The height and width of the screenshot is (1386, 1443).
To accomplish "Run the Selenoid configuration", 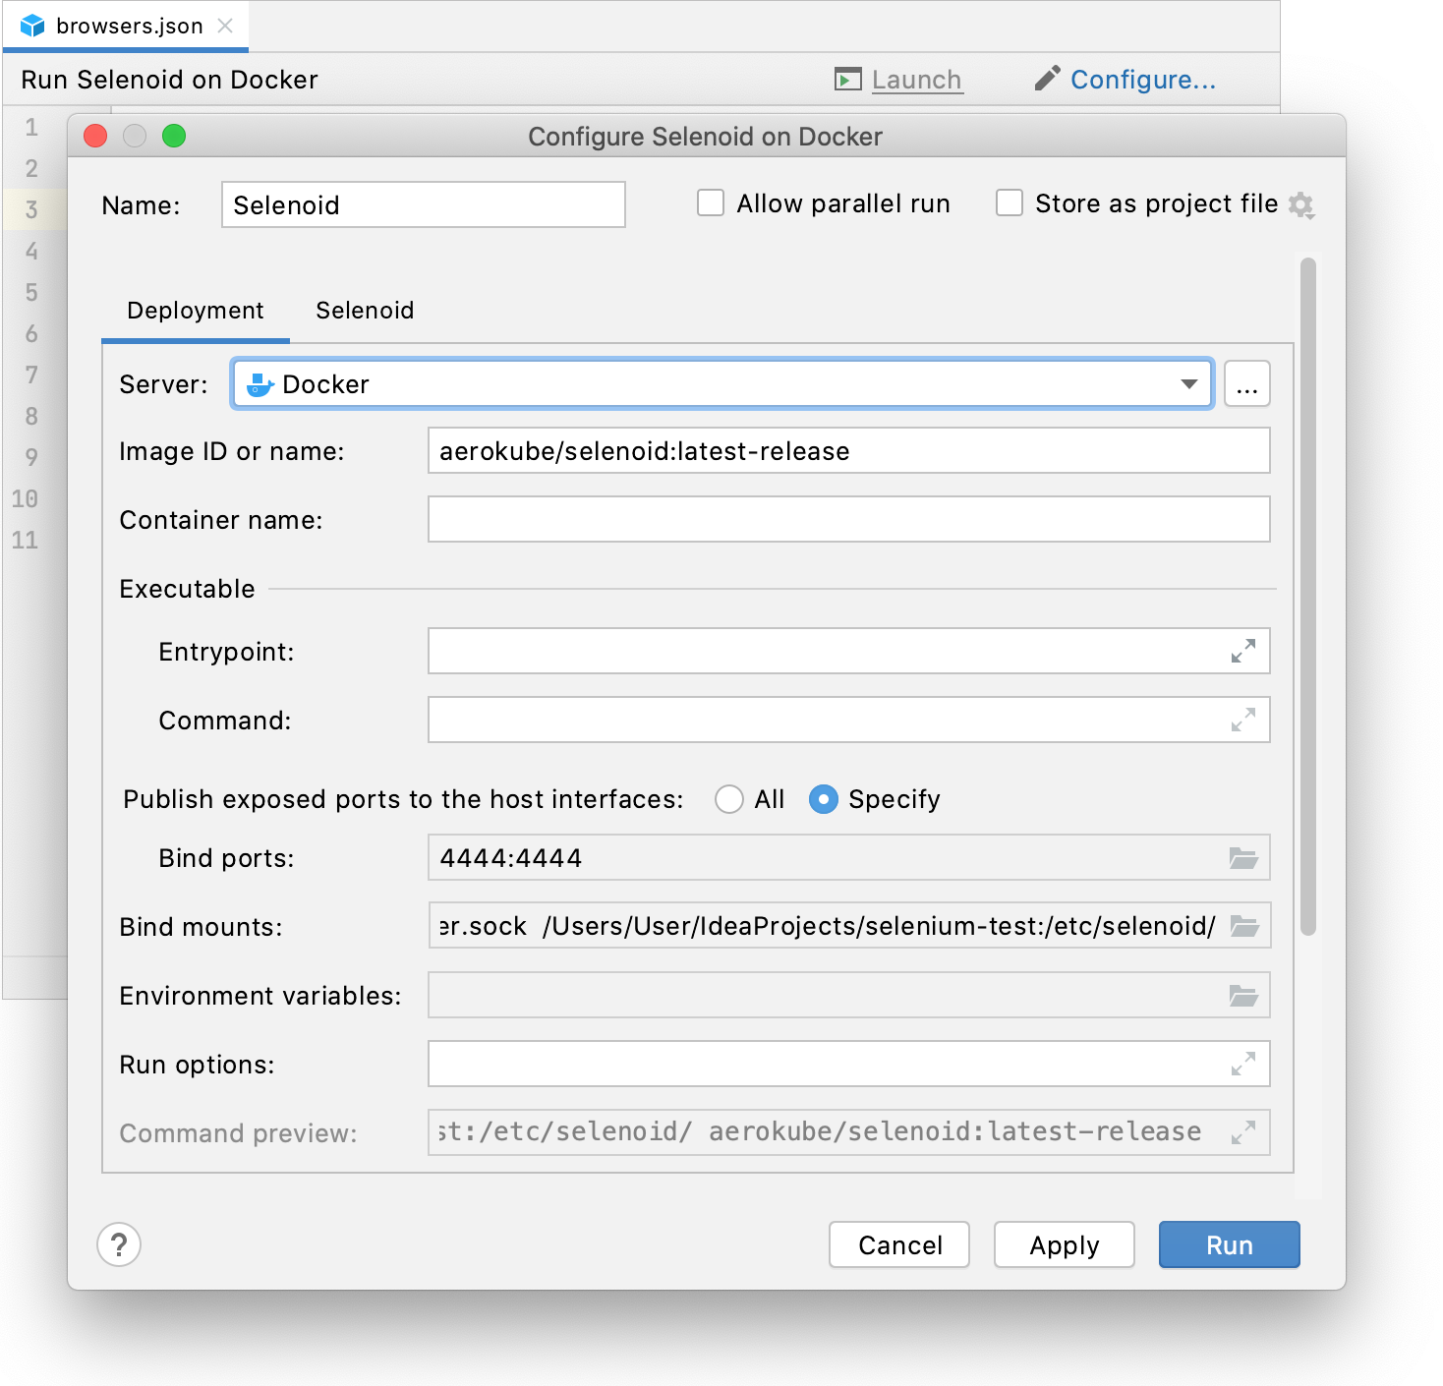I will click(1229, 1244).
